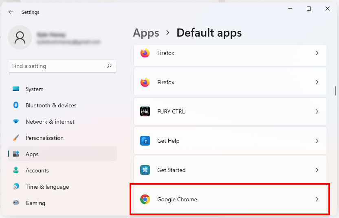The image size is (339, 218).
Task: Open Personalization category
Action: (62, 138)
